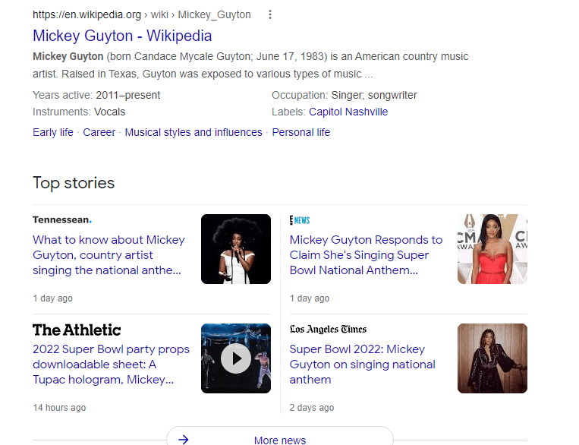Click the arrow icon beside More news
Image resolution: width=579 pixels, height=445 pixels.
183,439
